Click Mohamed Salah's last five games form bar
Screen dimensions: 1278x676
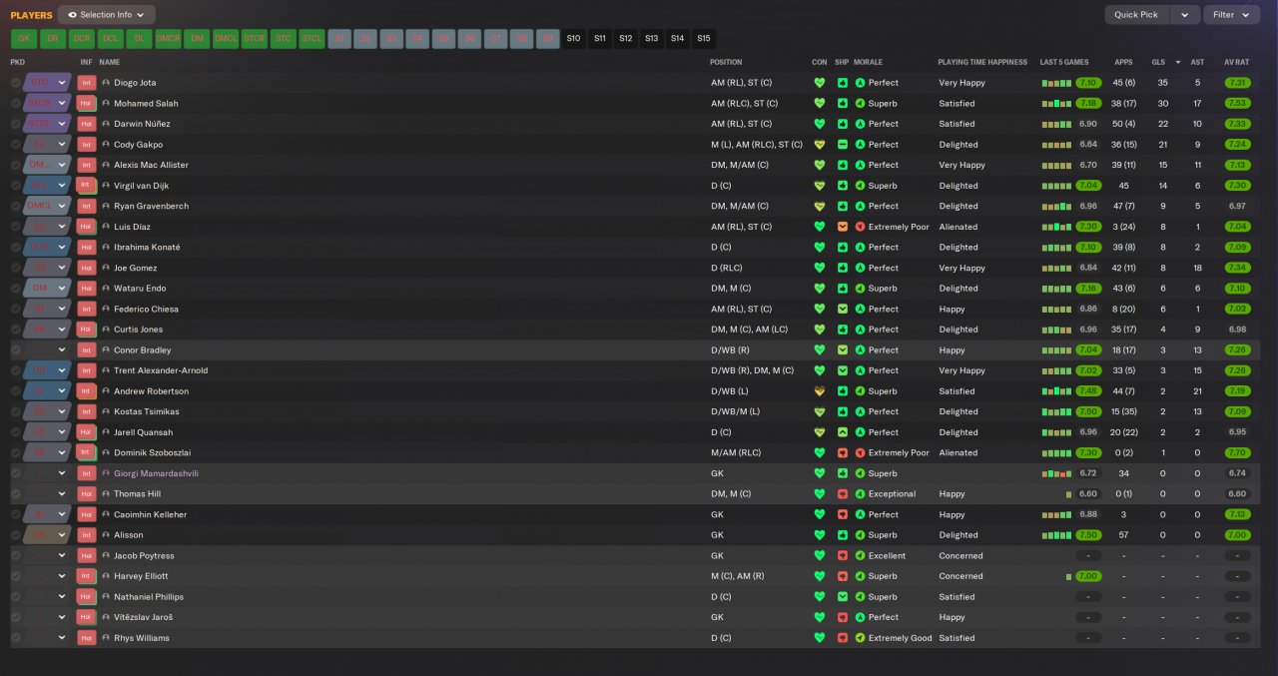[1056, 103]
